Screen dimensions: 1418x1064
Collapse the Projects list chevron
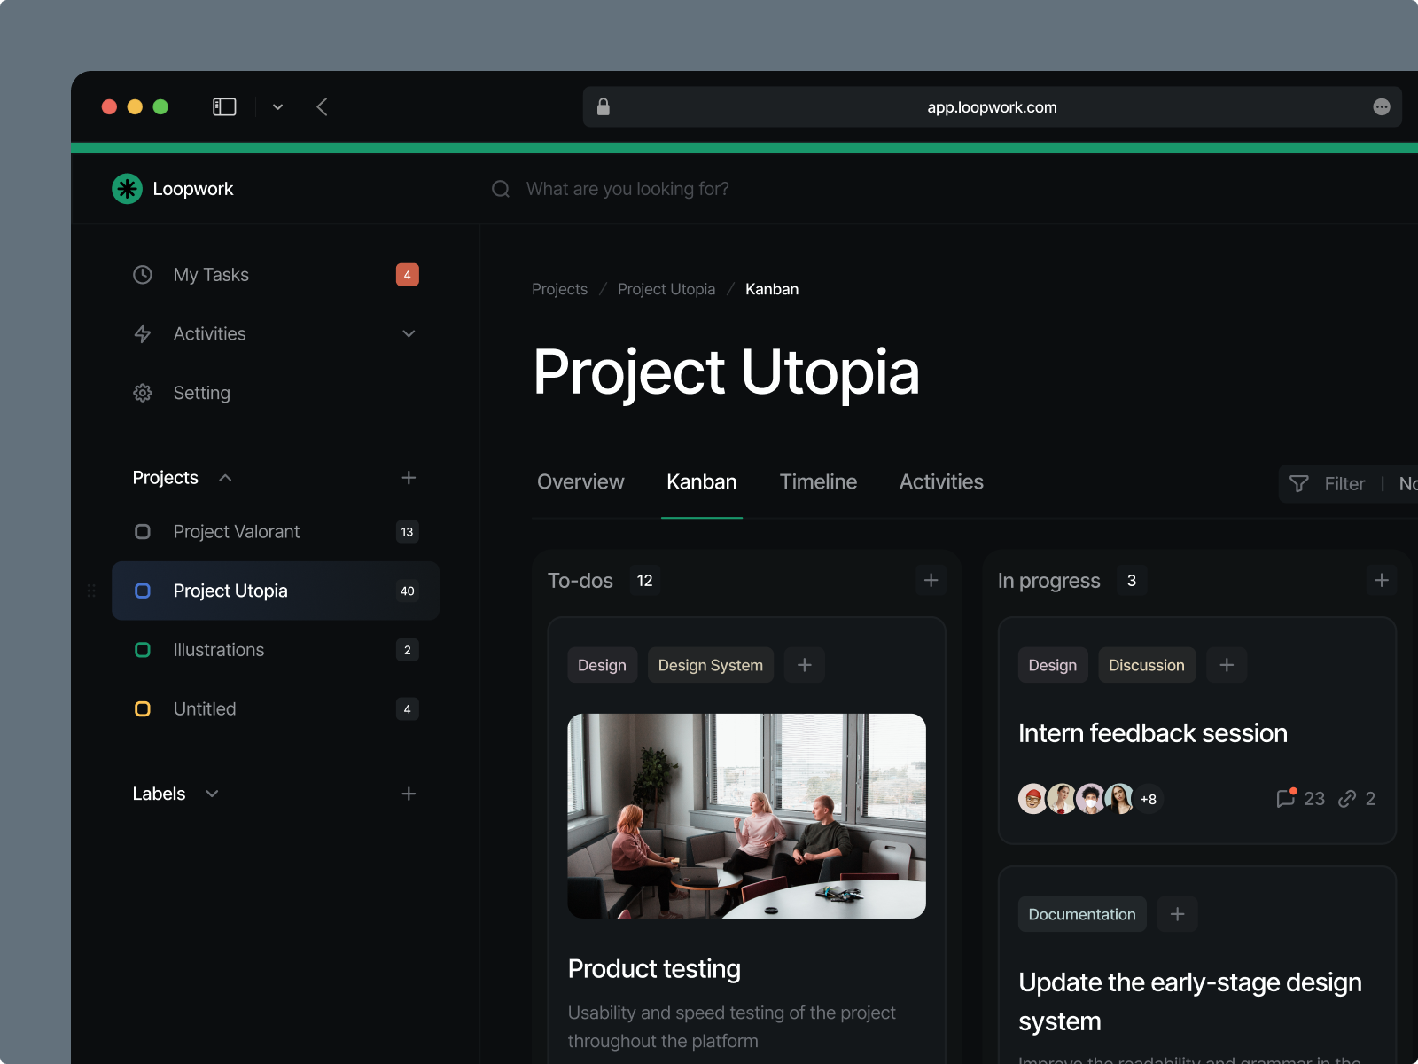pos(225,478)
